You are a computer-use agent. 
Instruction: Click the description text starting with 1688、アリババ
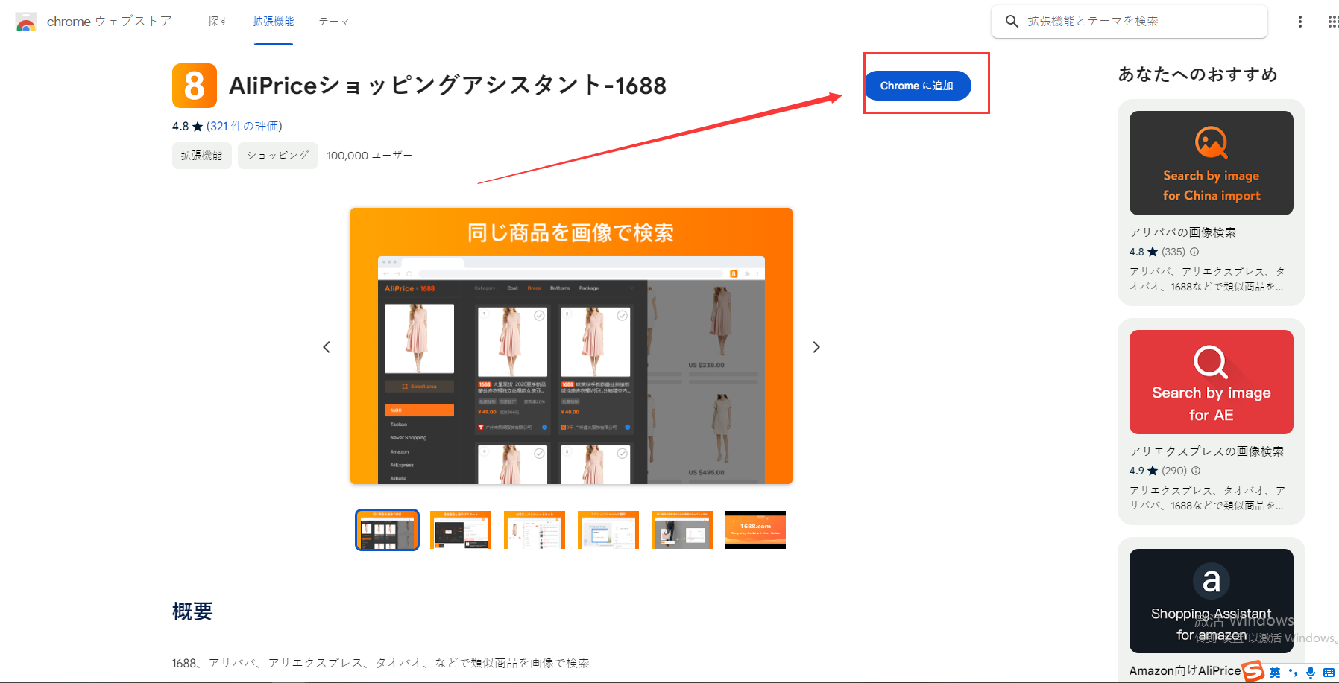coord(380,663)
